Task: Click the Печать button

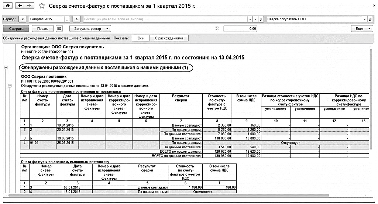Action: point(42,28)
